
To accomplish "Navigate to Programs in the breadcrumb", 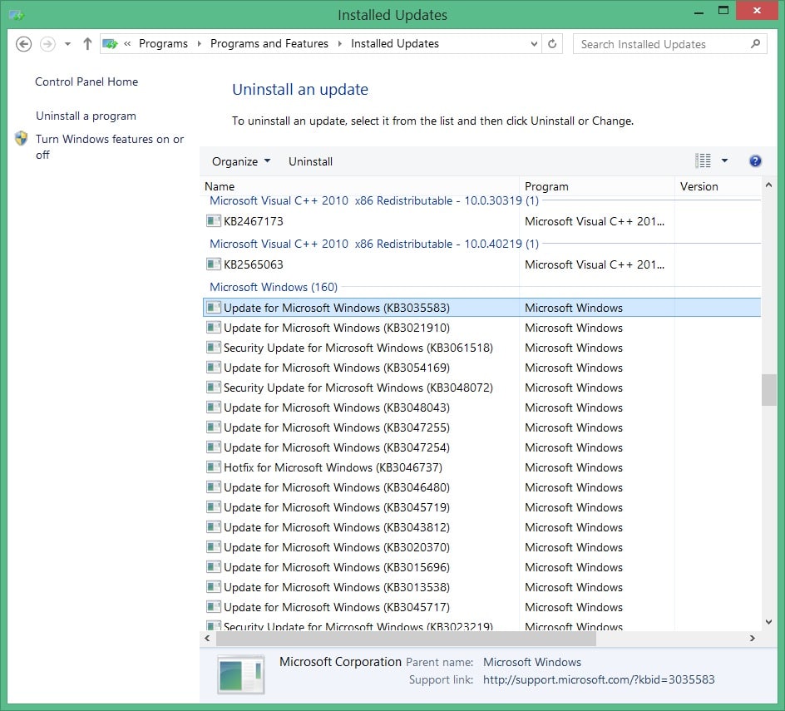I will [x=163, y=44].
